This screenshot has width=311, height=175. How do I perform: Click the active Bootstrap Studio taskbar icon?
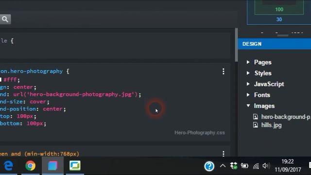[x=52, y=166]
